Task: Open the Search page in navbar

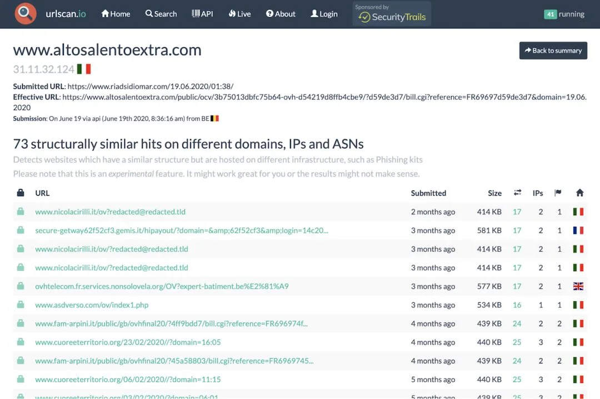Action: pos(161,14)
